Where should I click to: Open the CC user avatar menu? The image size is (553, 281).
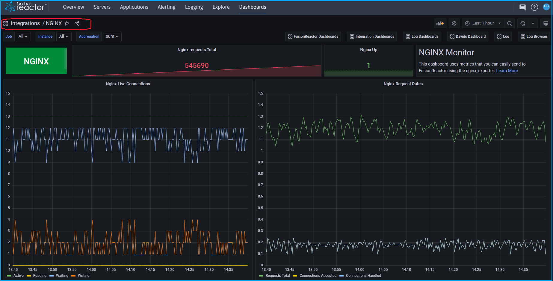546,7
